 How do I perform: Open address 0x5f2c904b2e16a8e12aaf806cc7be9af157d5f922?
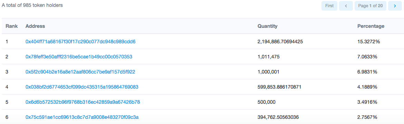(80, 72)
